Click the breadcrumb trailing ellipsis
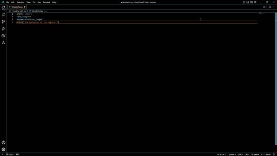The height and width of the screenshot is (156, 277). coord(46,11)
